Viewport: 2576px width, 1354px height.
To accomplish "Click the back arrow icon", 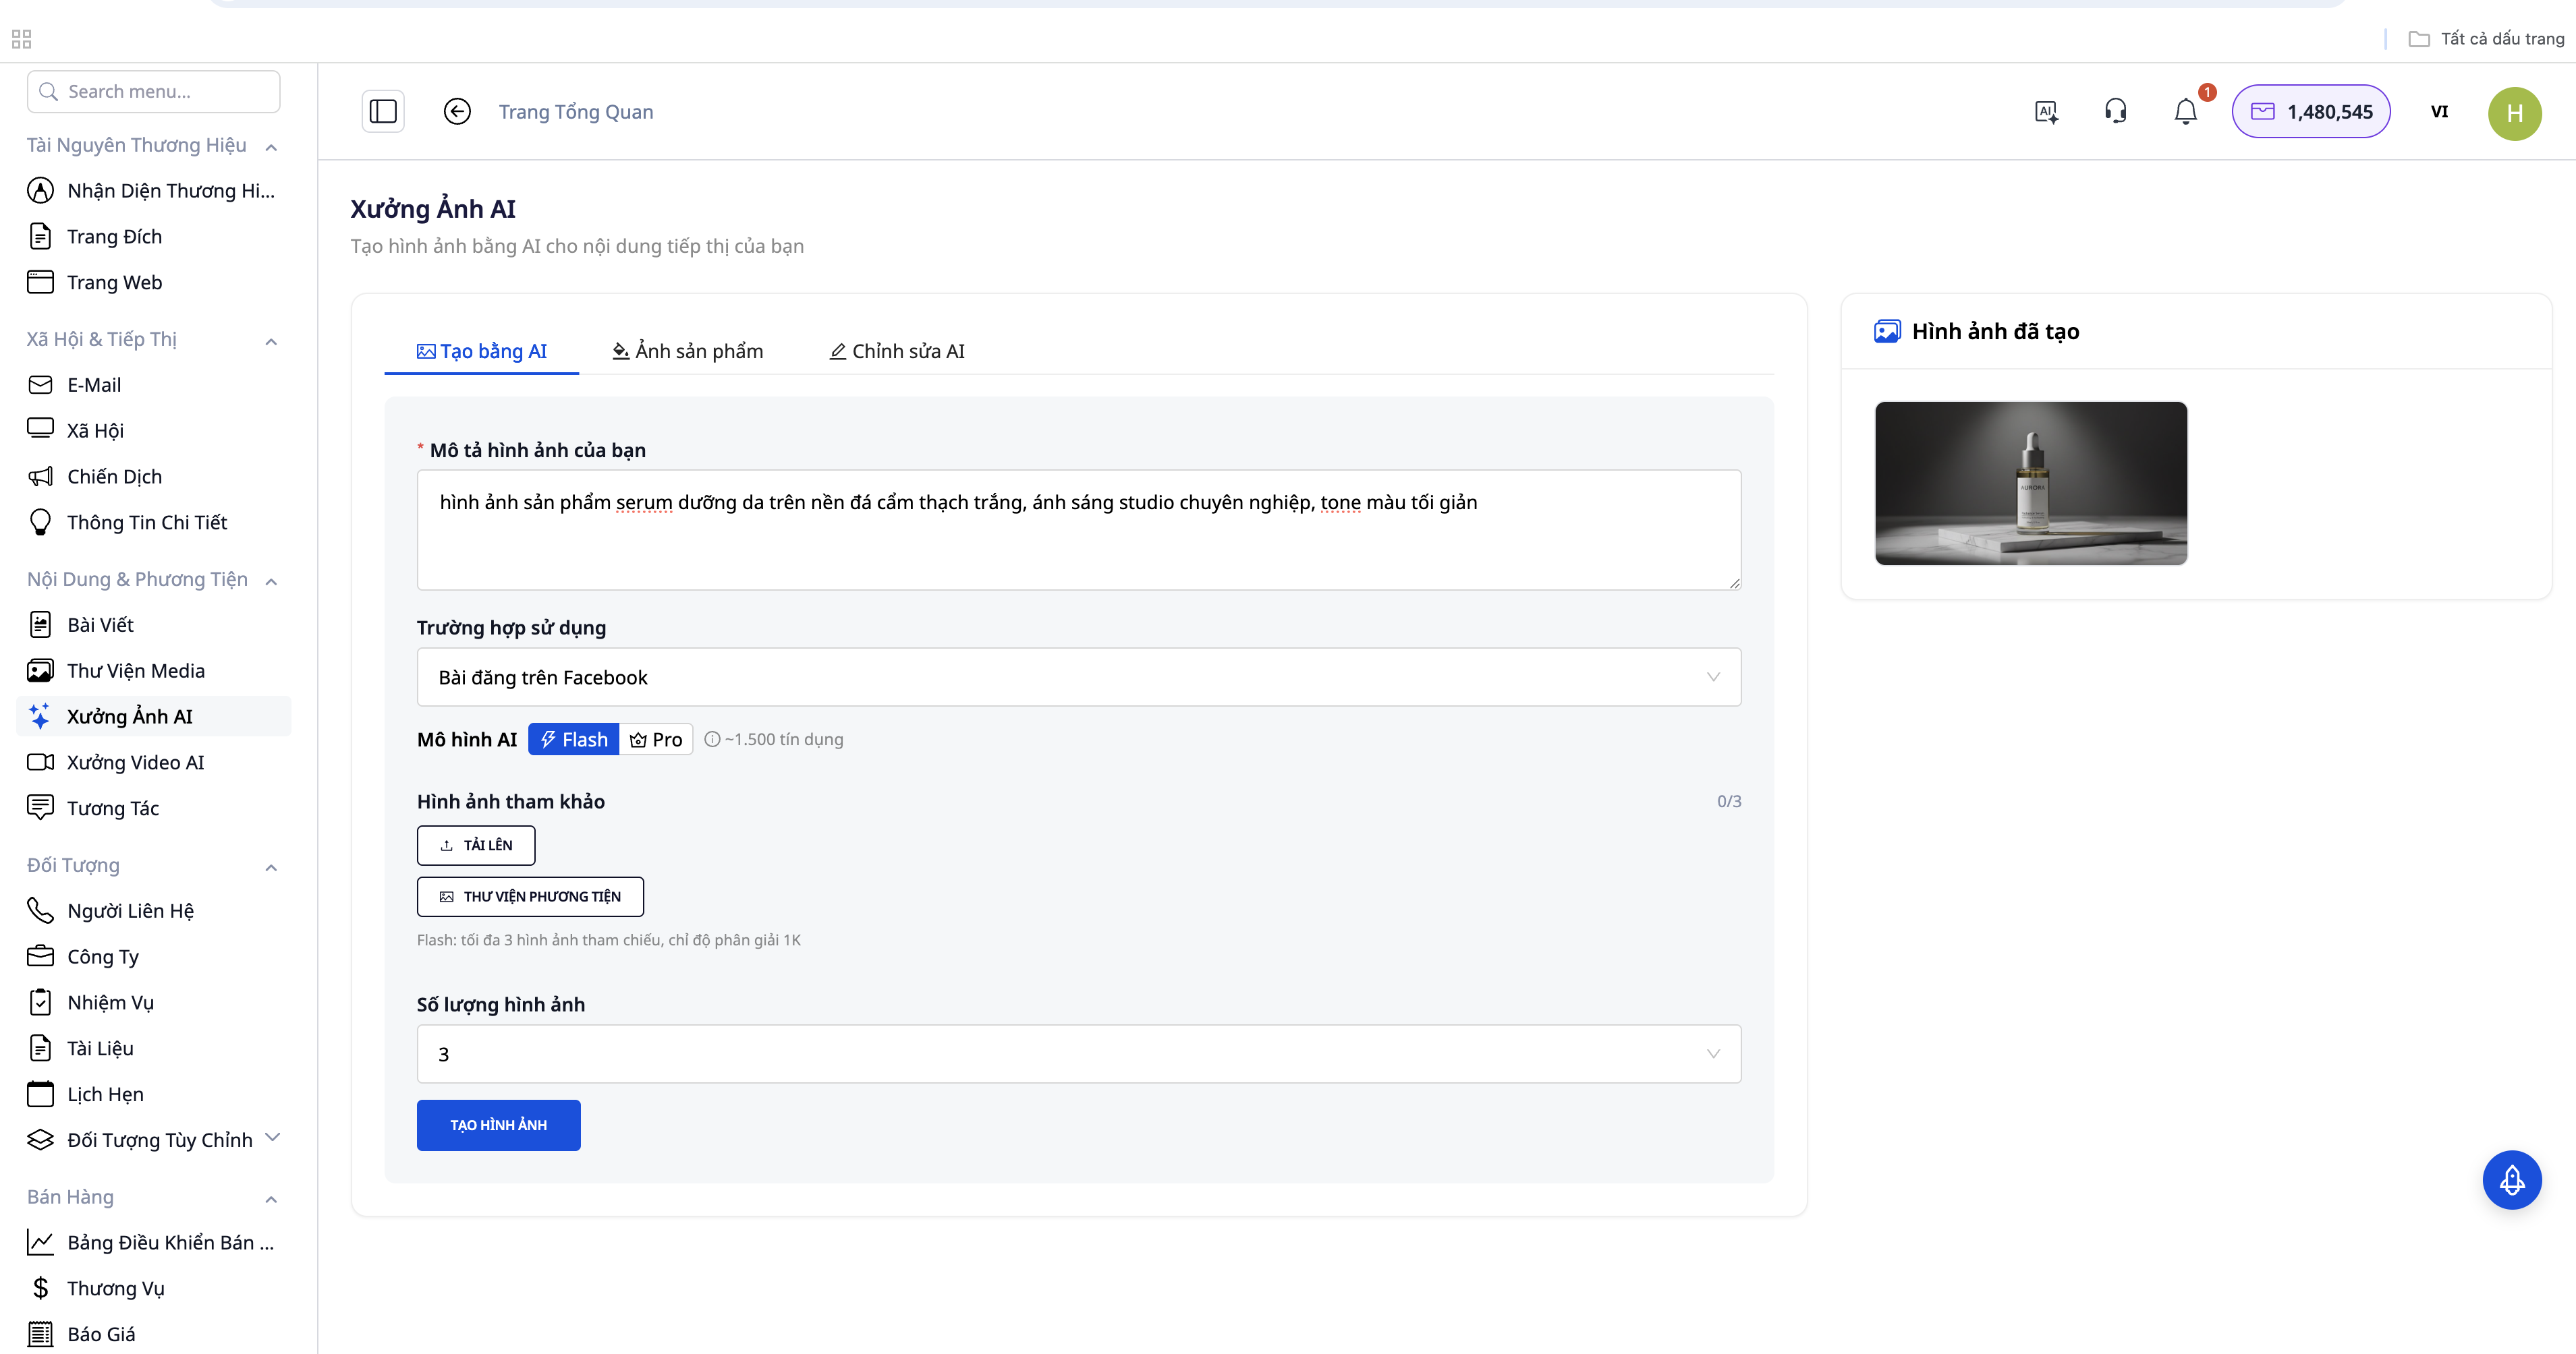I will point(457,111).
